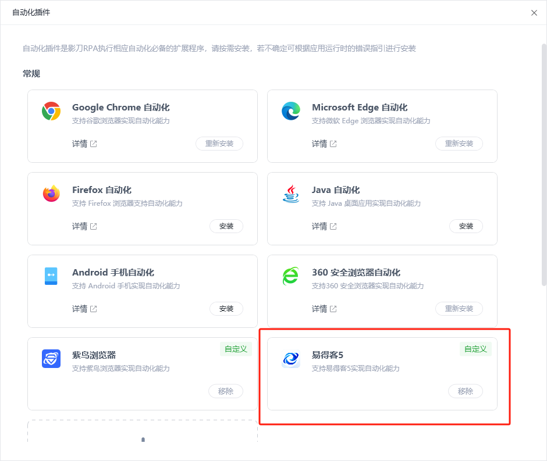The image size is (547, 461).
Task: Click description 支持谷歌浏览器实现自动化能力
Action: pos(120,121)
